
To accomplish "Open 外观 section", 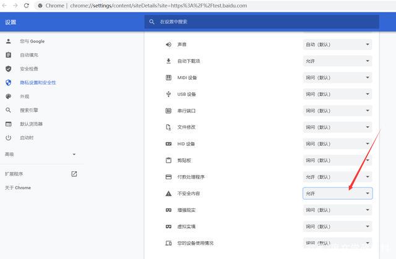I will tap(25, 96).
